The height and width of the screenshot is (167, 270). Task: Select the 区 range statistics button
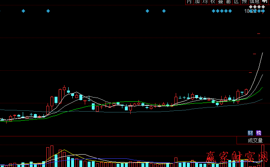(237, 2)
